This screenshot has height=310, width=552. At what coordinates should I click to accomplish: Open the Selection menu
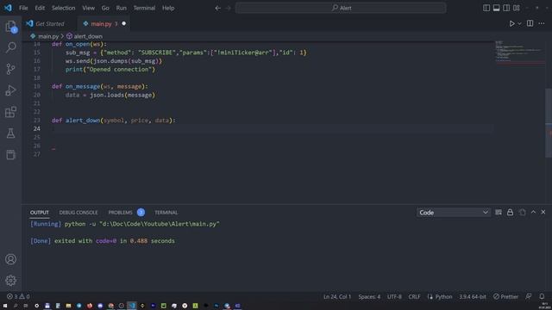click(63, 8)
